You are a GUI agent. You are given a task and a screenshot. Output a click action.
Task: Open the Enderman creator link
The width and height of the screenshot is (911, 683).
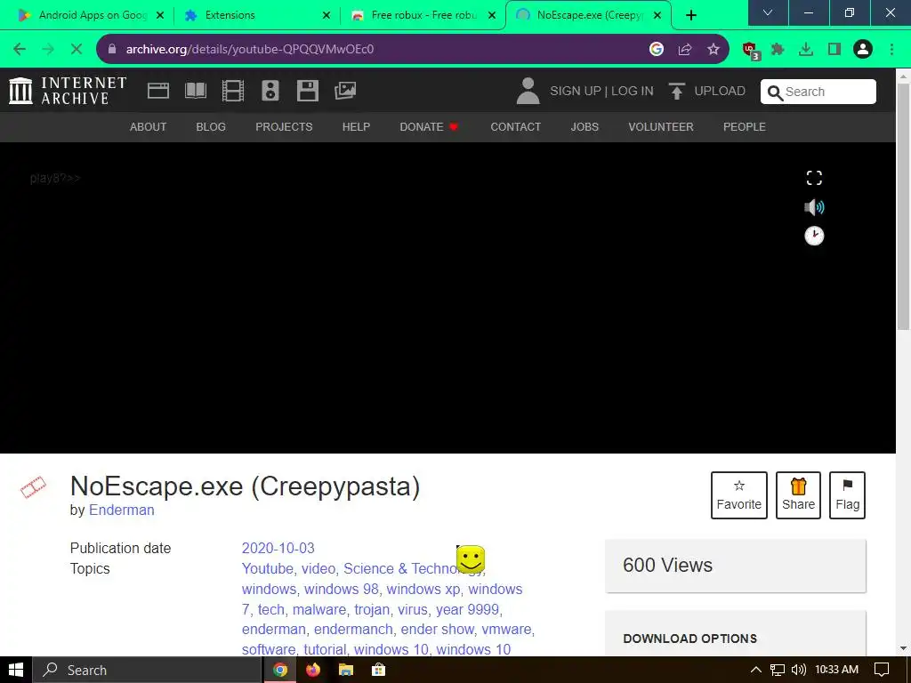point(121,510)
